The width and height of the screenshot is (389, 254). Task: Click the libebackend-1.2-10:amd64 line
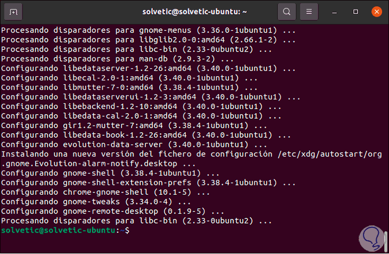[x=141, y=106]
